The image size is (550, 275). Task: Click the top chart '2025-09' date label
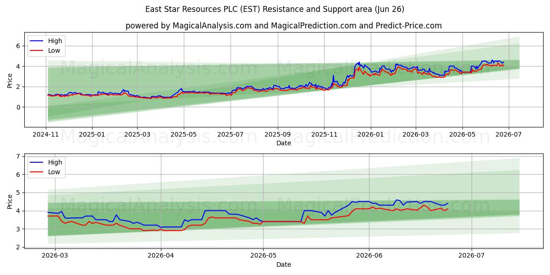point(277,134)
